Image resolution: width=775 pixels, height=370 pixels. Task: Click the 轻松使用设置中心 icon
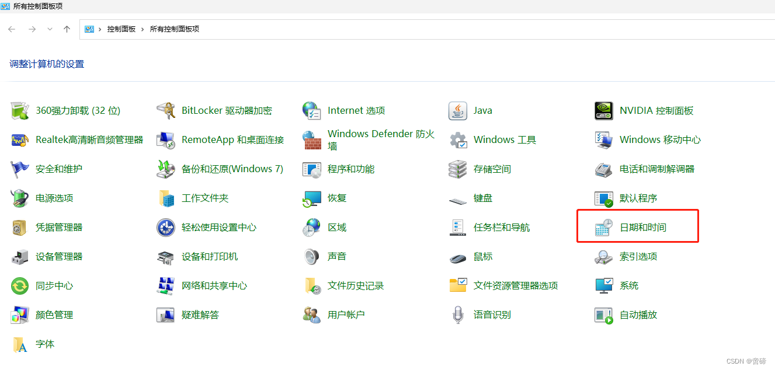coord(166,227)
